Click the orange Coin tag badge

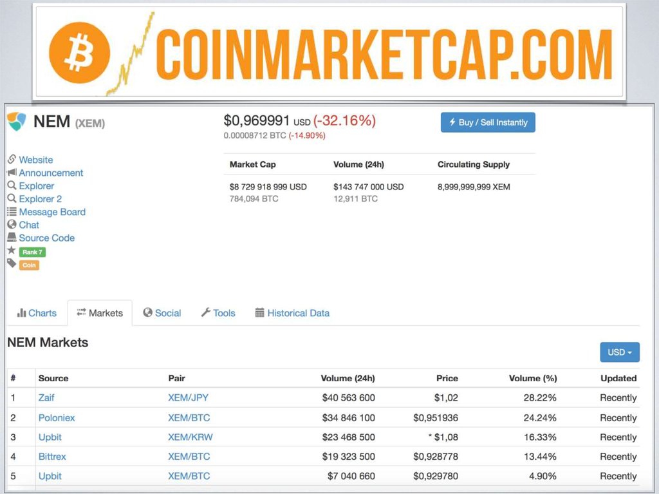pos(29,265)
